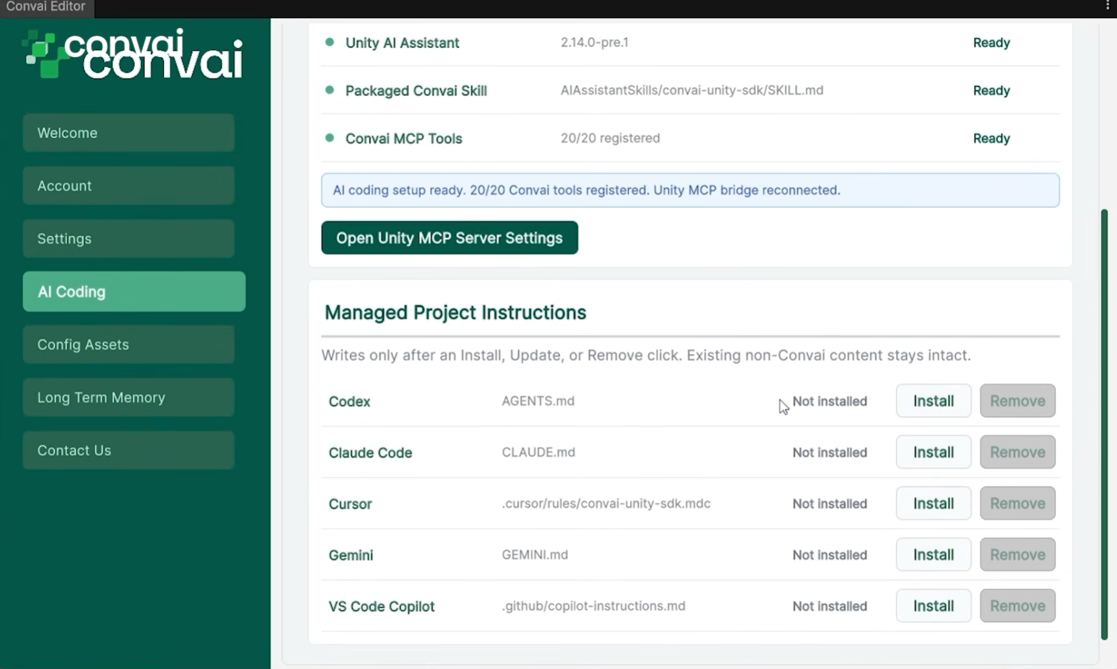The image size is (1117, 669).
Task: Click Open Unity MCP Server Settings button
Action: pos(450,238)
